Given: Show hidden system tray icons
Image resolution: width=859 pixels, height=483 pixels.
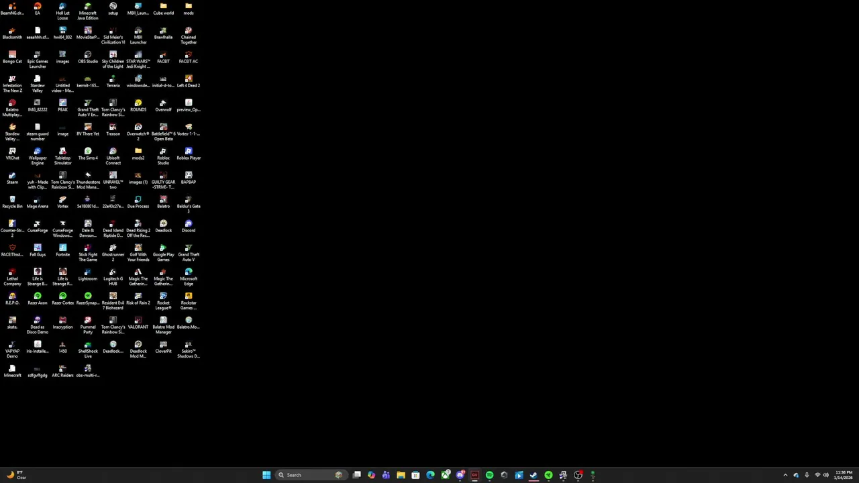Looking at the screenshot, I should (x=785, y=475).
